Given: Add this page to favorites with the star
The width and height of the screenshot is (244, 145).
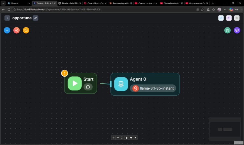Looking at the screenshot, I should pos(202,10).
